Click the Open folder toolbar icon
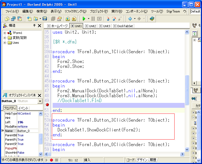This screenshot has height=164, width=202. [35, 19]
